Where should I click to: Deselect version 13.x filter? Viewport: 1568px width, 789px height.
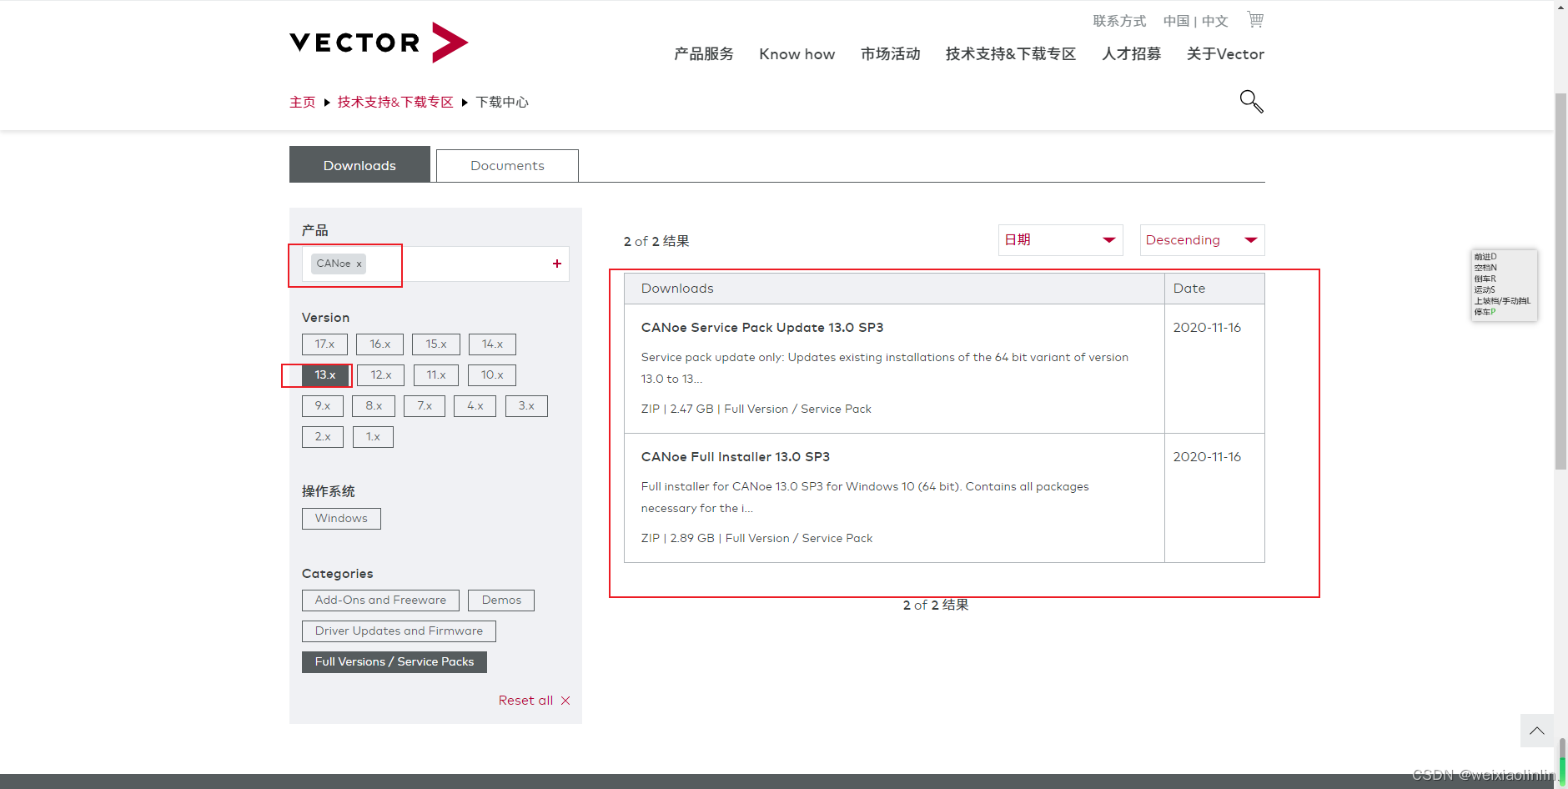pyautogui.click(x=325, y=375)
